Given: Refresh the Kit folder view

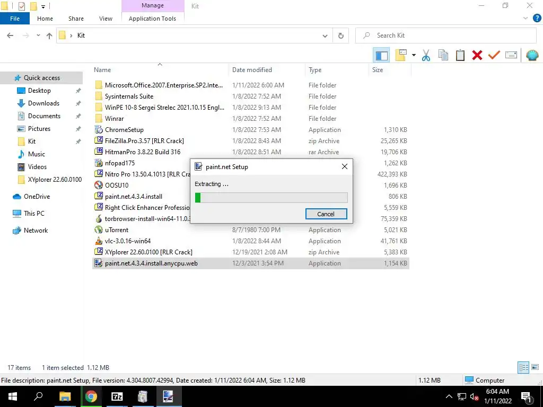Looking at the screenshot, I should click(x=341, y=36).
